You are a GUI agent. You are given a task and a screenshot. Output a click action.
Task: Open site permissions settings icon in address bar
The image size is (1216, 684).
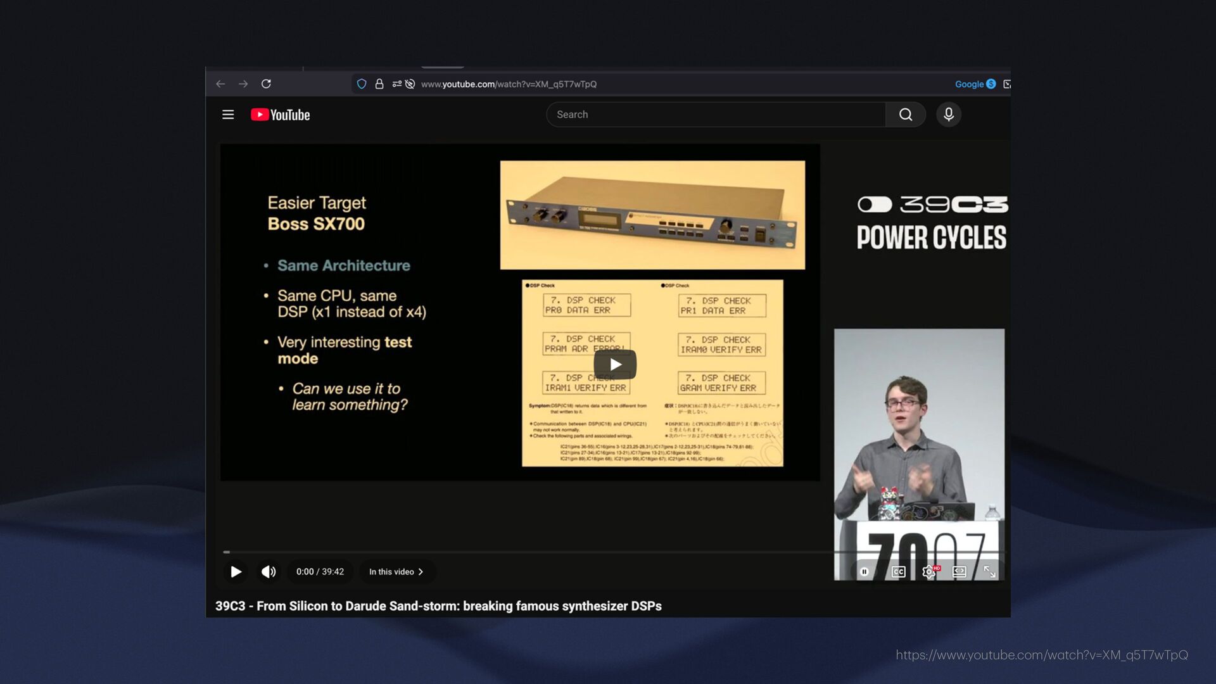[x=396, y=84]
